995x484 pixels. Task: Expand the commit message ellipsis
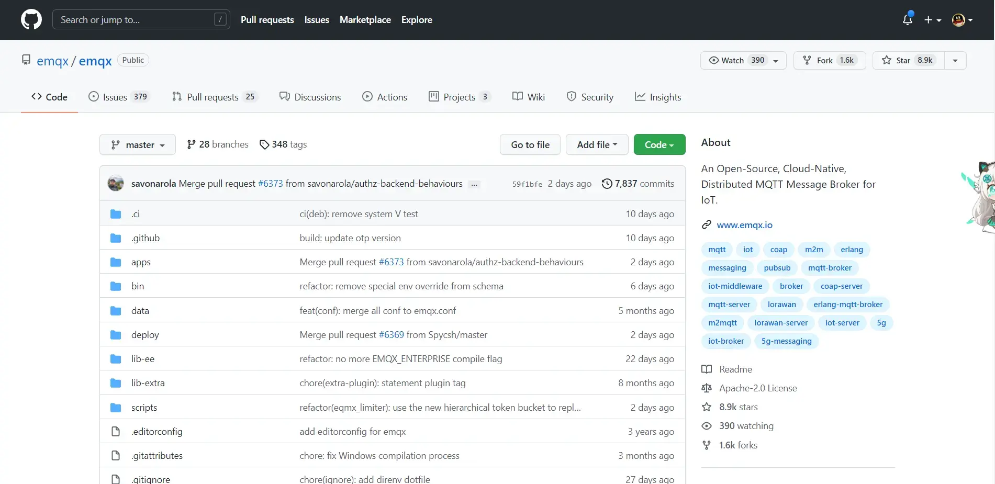click(474, 184)
